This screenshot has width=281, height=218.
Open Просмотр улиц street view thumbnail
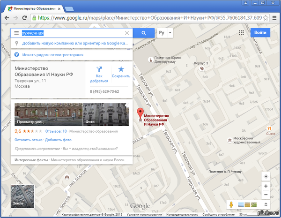click(49, 114)
